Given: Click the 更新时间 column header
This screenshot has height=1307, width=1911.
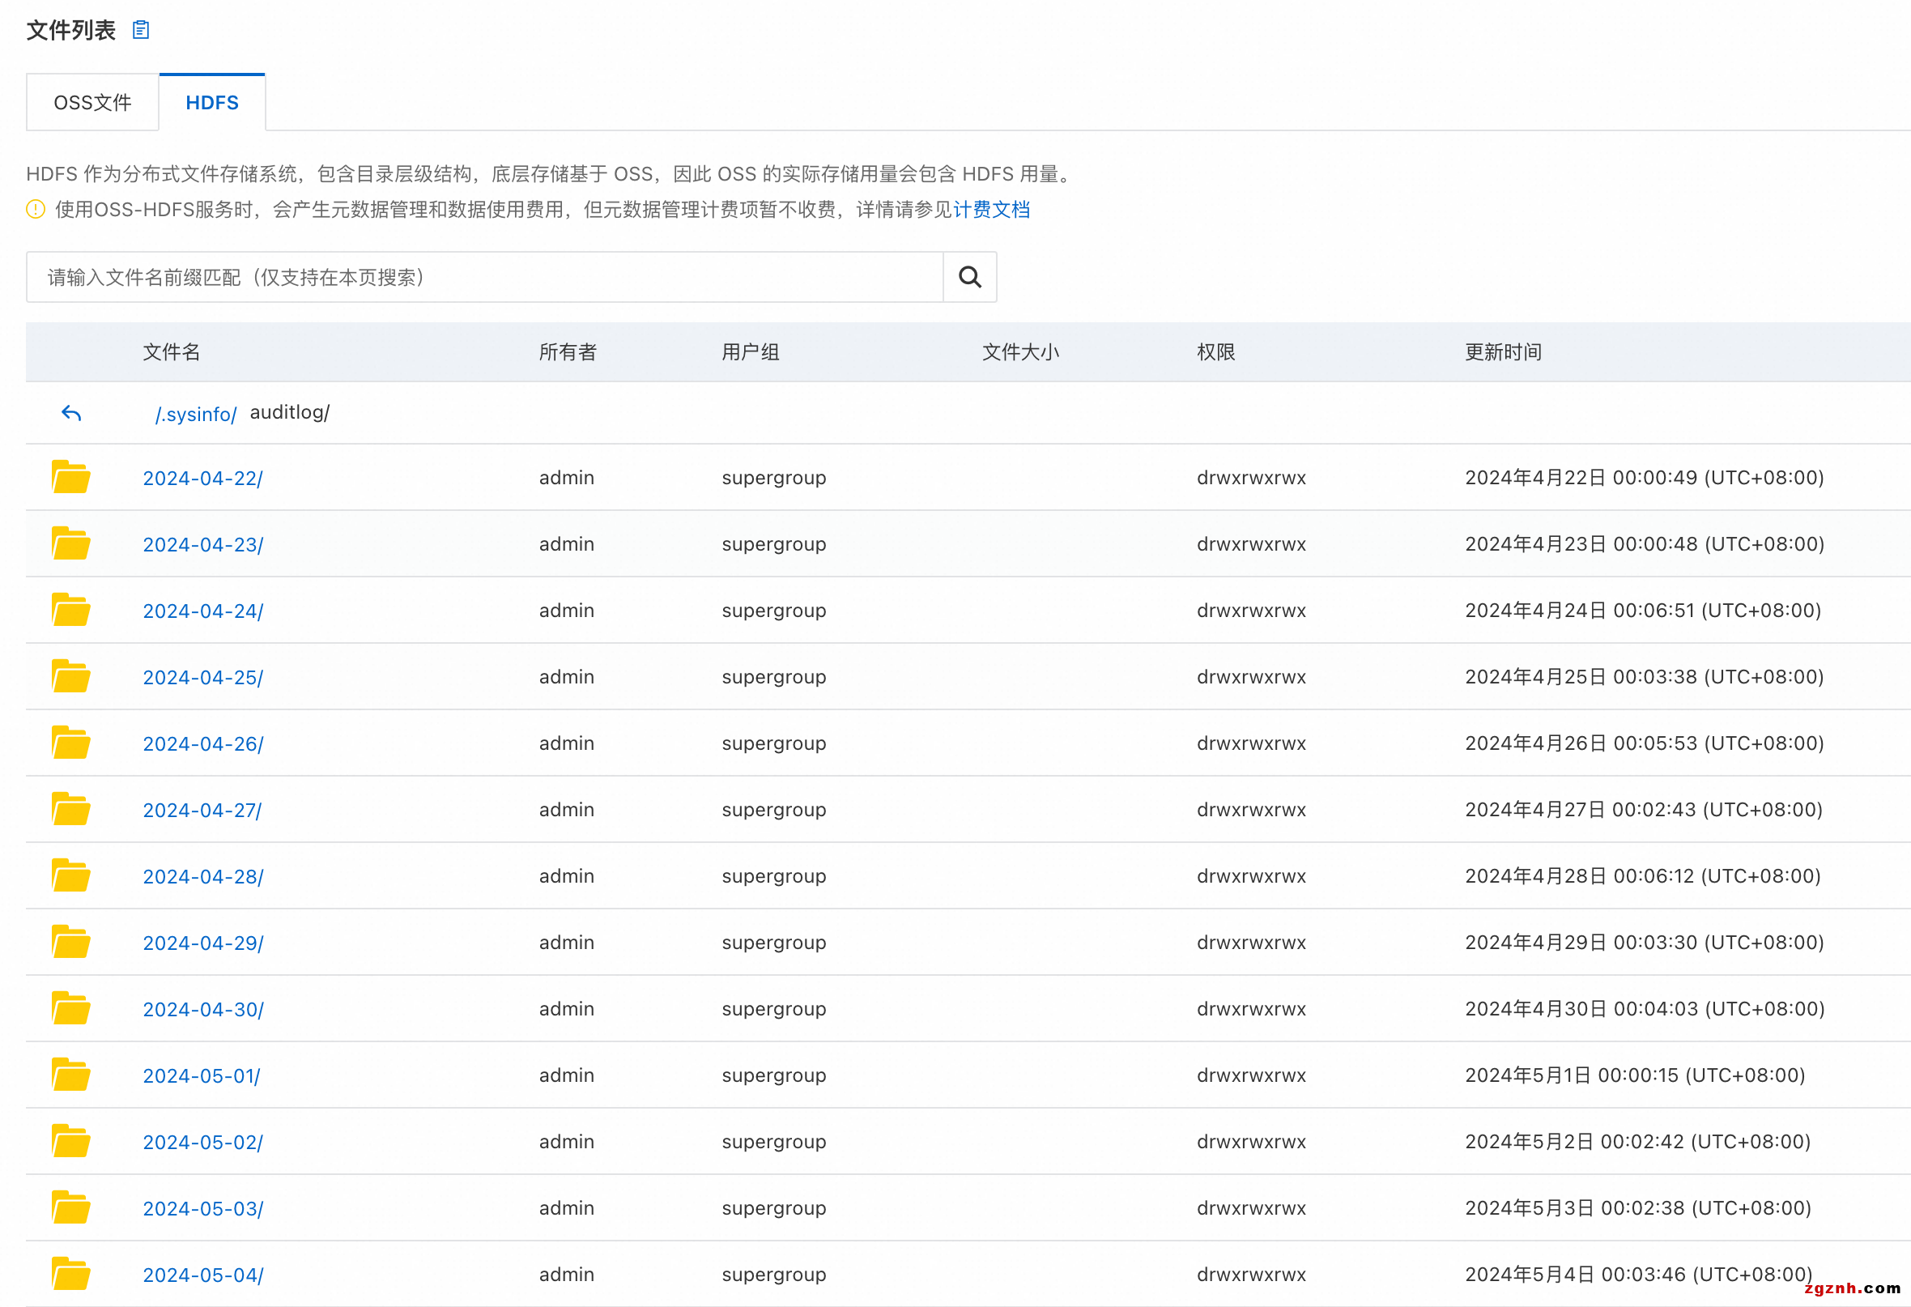Looking at the screenshot, I should [x=1502, y=352].
